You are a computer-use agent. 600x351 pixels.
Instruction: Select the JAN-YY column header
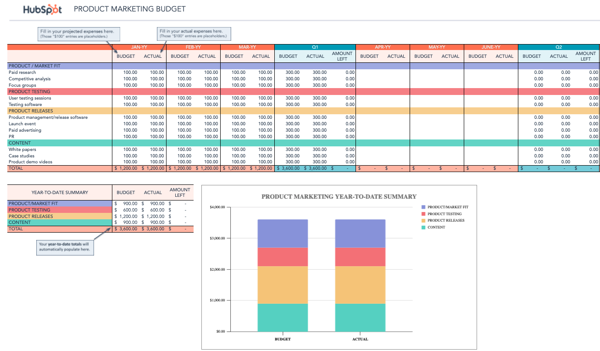pos(139,47)
